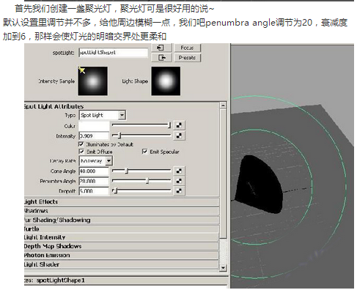
Task: Click the scroll down arrow of attribute panel
Action: [x=223, y=268]
